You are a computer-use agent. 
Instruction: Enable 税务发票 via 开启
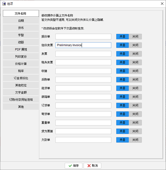123,62
